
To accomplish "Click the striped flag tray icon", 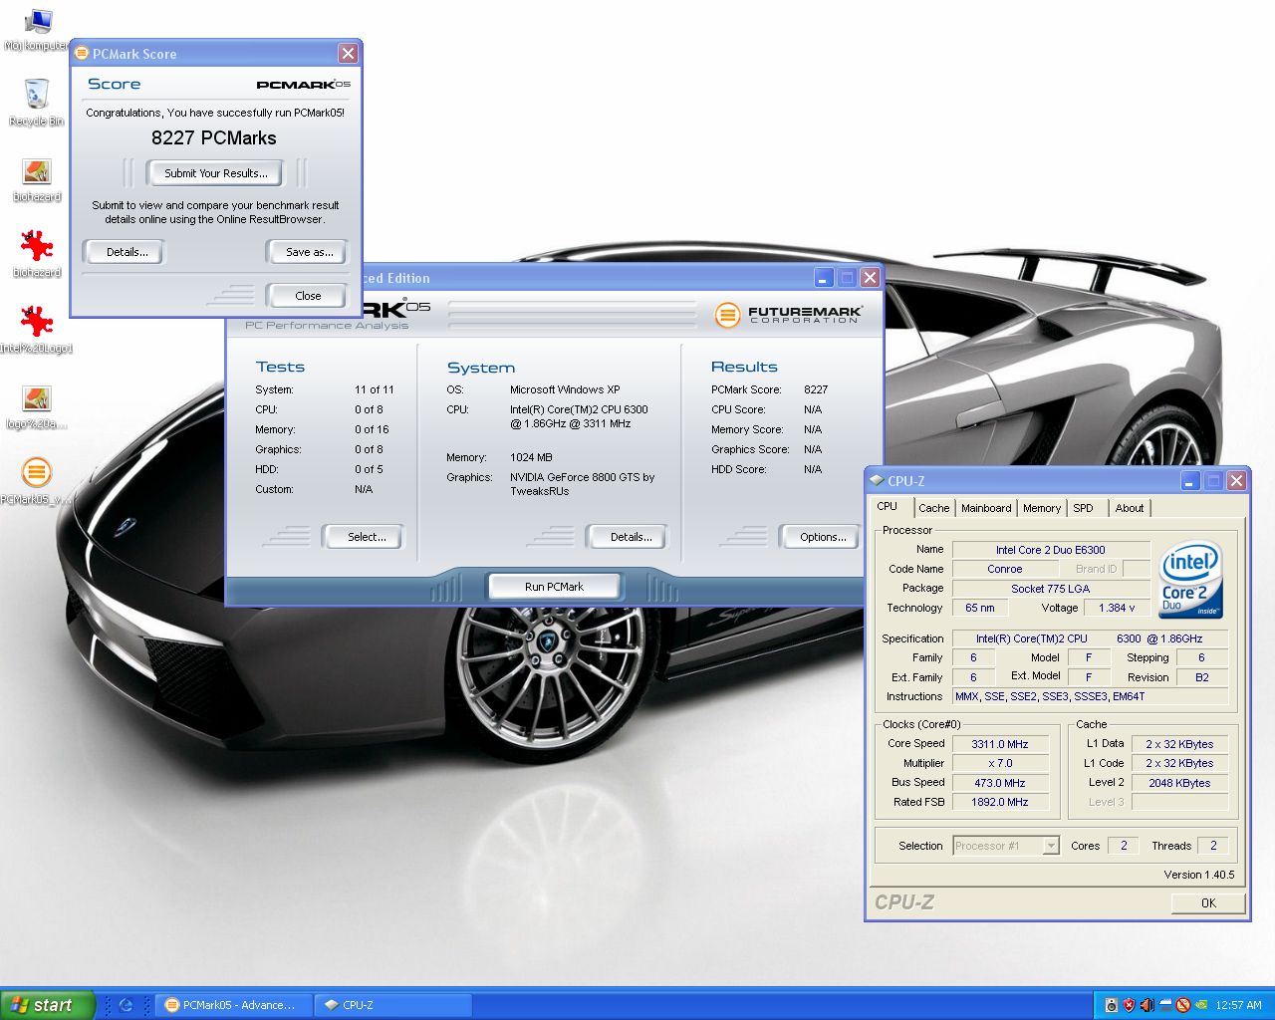I will coord(1165,1005).
